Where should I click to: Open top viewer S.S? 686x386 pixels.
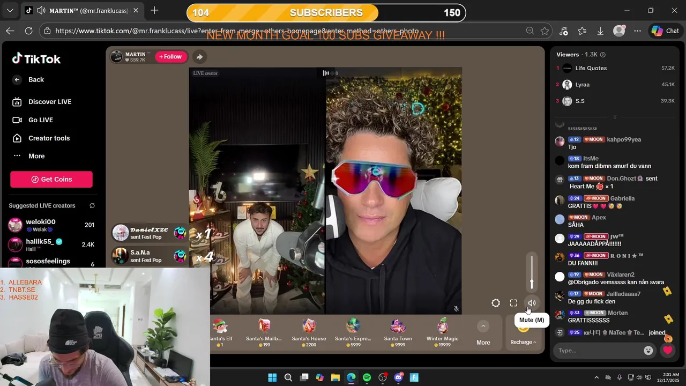click(x=615, y=101)
